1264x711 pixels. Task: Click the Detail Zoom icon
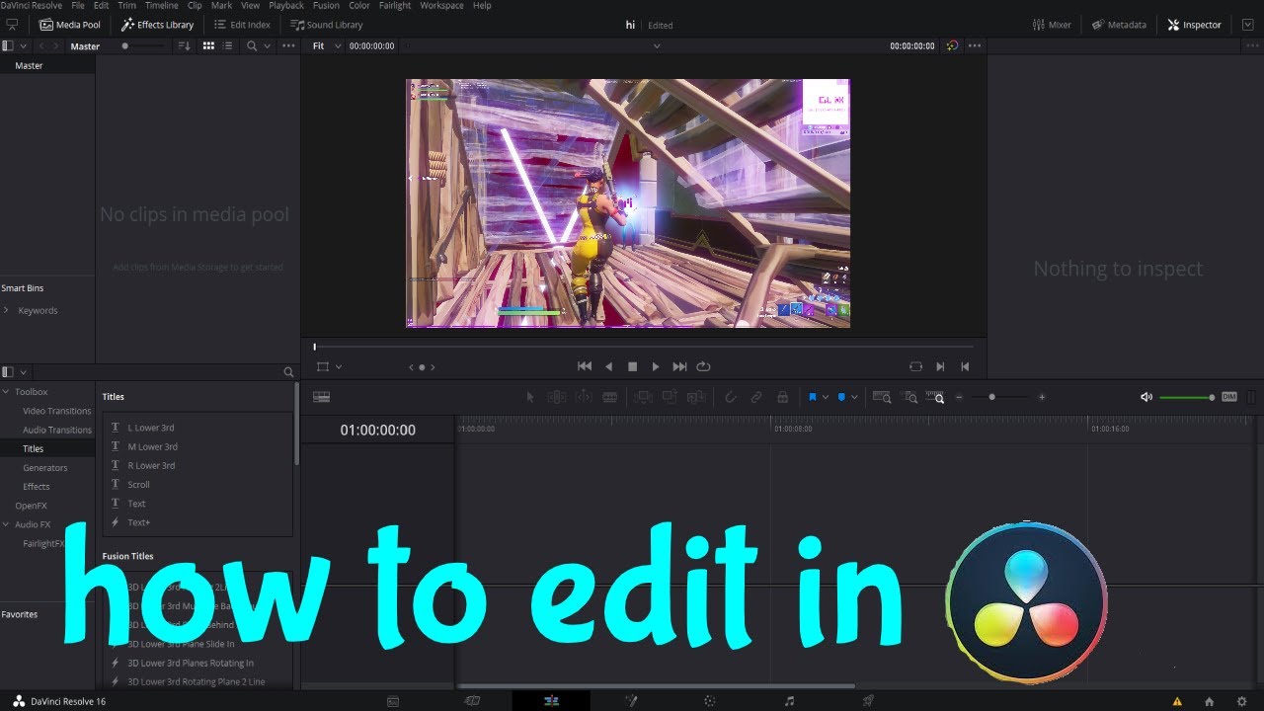[909, 397]
